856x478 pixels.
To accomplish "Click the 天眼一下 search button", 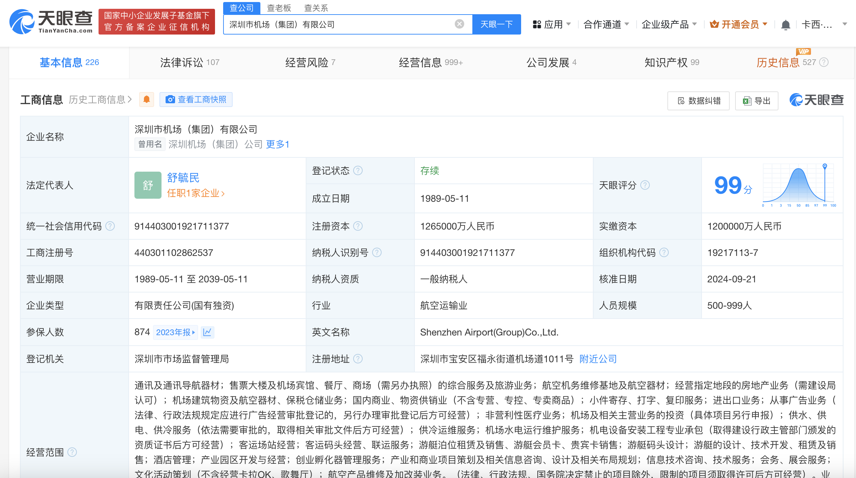I will [x=496, y=24].
